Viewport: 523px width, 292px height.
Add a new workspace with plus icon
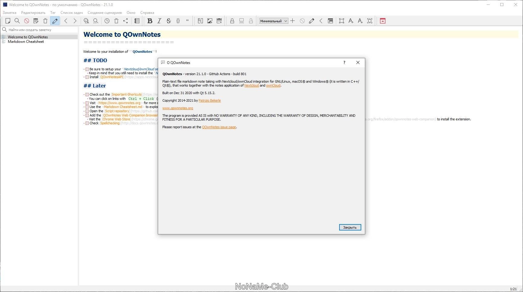(x=293, y=21)
